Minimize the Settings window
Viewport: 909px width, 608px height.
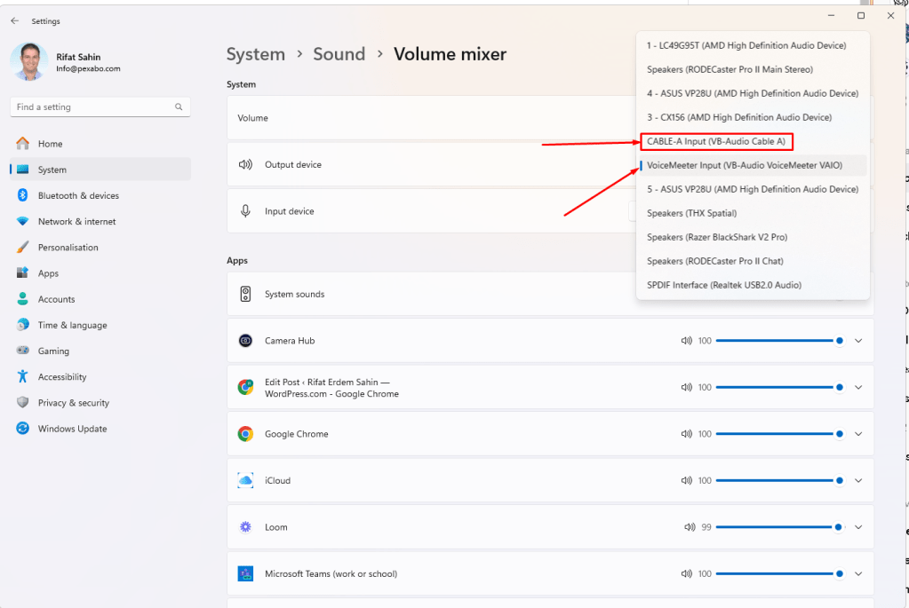(832, 16)
